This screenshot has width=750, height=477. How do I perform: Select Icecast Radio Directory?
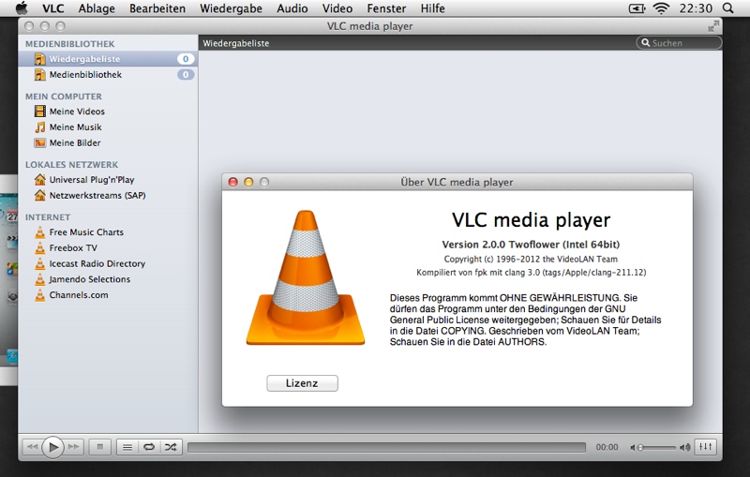click(97, 264)
